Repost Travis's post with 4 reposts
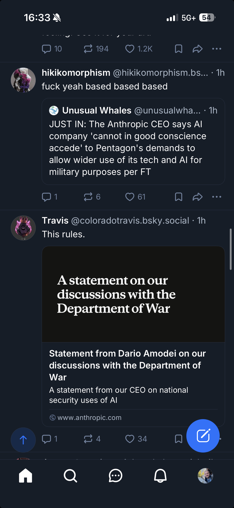Viewport: 234px width, 508px height. pyautogui.click(x=88, y=439)
